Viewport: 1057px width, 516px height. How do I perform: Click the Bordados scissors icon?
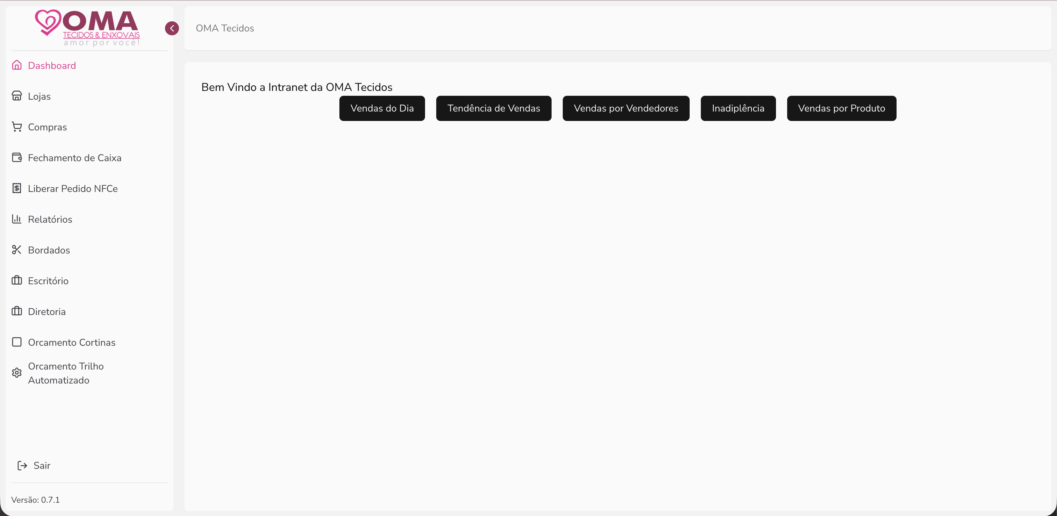click(17, 250)
